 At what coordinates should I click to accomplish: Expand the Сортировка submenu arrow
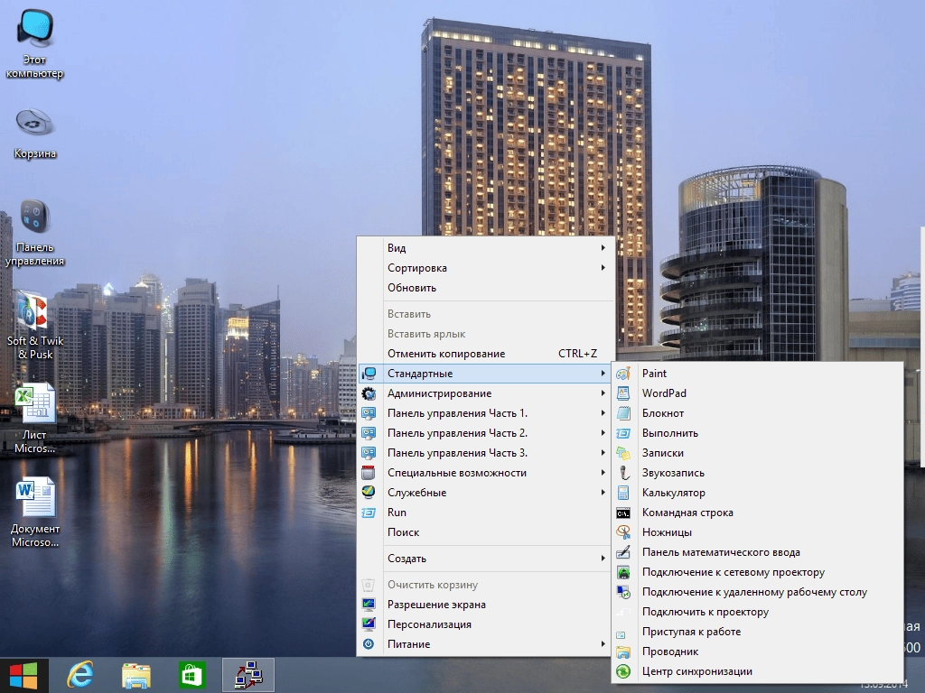(x=603, y=267)
